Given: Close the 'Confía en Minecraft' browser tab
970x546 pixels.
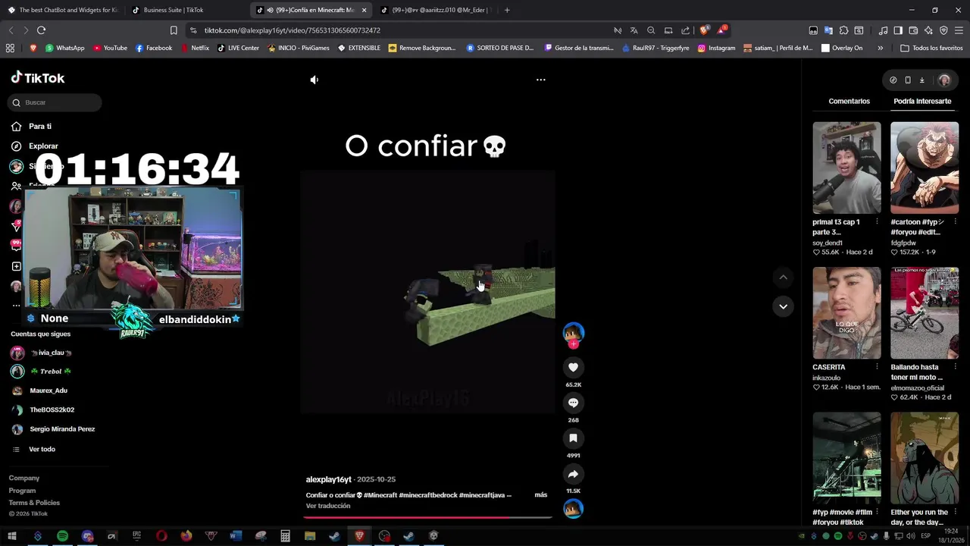Looking at the screenshot, I should click(365, 10).
